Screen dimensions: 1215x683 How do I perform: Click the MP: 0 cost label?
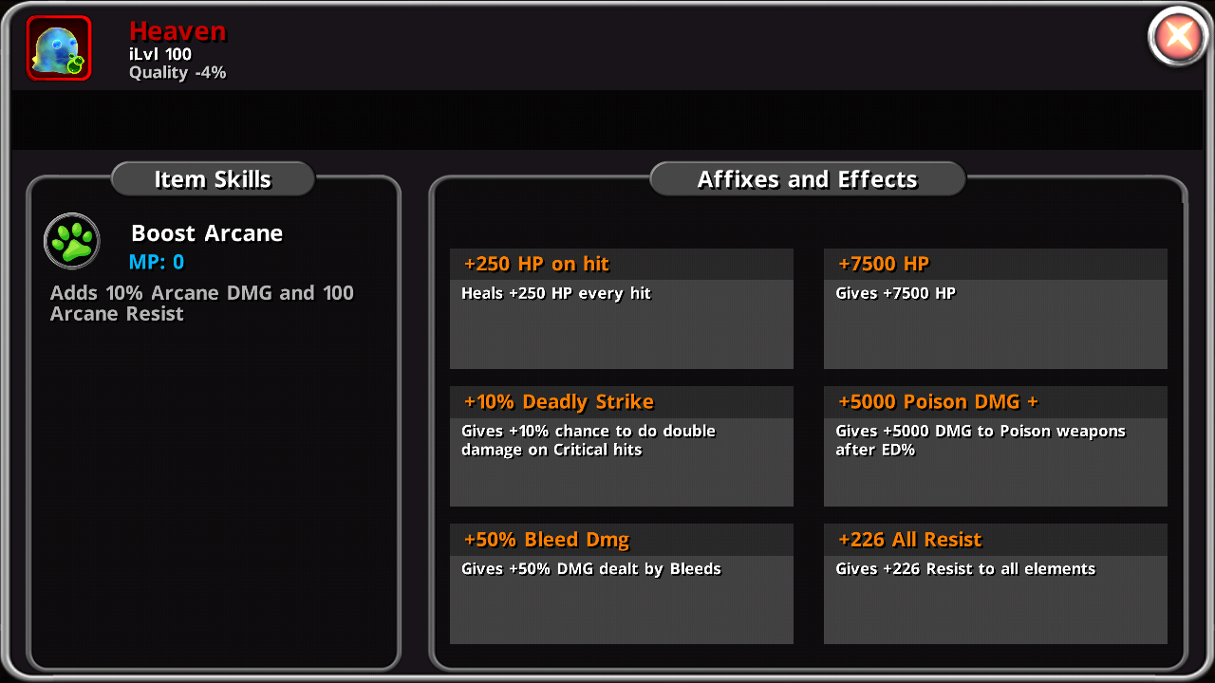coord(157,262)
